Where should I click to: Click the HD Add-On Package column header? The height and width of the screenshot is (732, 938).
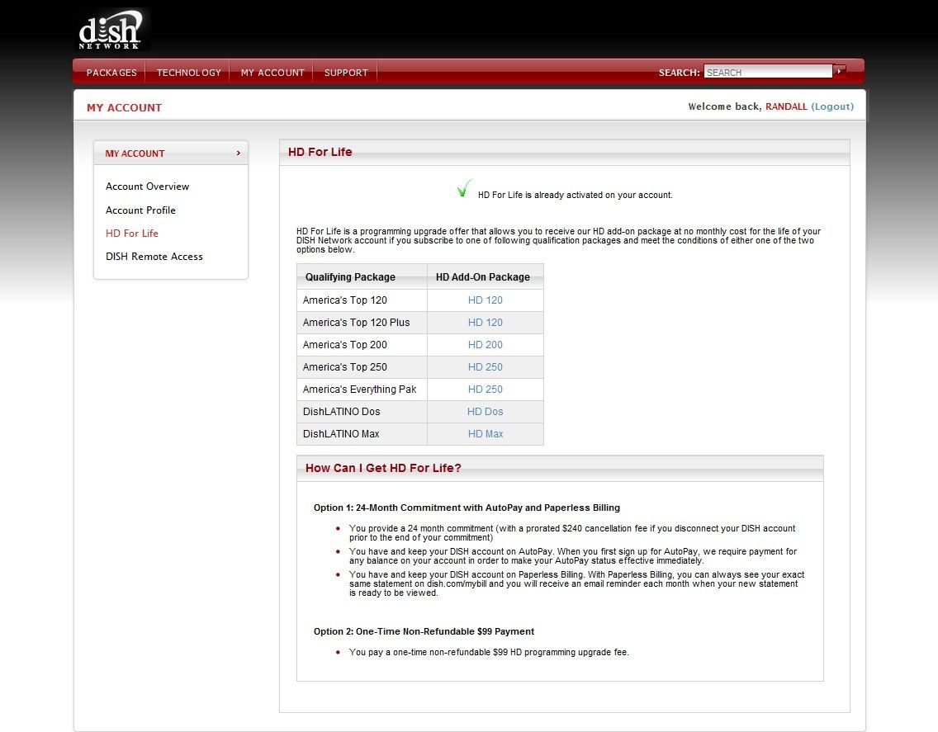pos(486,277)
